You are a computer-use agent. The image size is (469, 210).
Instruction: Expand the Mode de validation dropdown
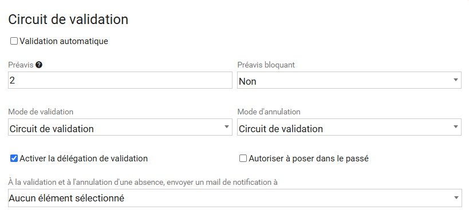click(x=120, y=127)
